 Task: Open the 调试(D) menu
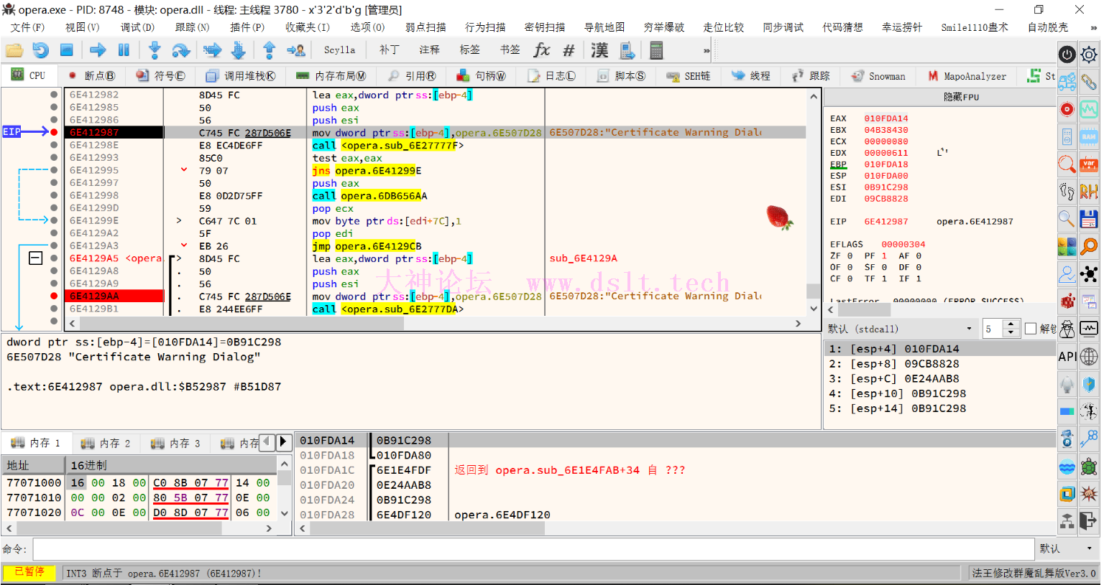pyautogui.click(x=137, y=27)
